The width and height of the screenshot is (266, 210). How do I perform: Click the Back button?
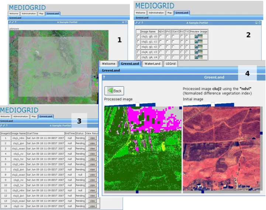[114, 91]
